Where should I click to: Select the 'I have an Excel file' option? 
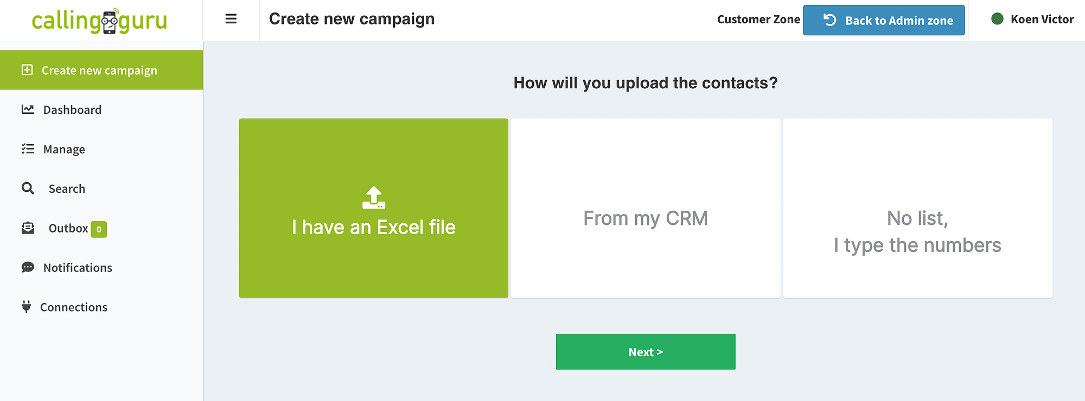pos(374,208)
